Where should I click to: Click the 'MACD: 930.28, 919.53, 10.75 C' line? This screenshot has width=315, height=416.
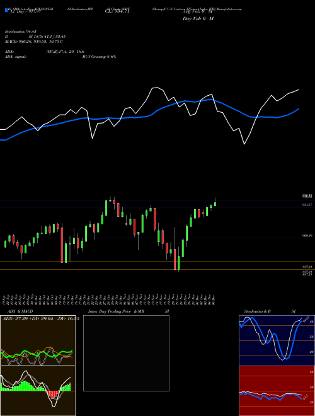coord(34,42)
